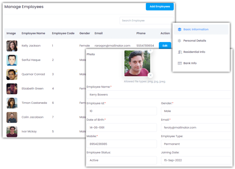Click the Employee Name input field

pos(159,95)
